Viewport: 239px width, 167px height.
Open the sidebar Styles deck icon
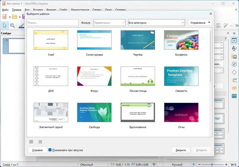tap(234, 48)
